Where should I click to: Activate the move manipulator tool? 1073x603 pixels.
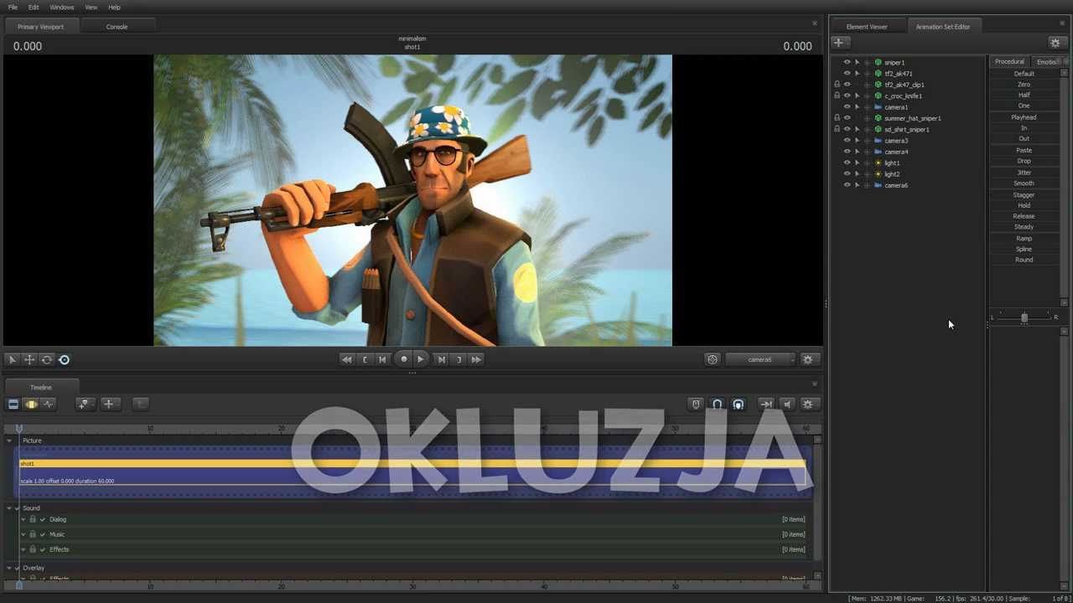[29, 359]
